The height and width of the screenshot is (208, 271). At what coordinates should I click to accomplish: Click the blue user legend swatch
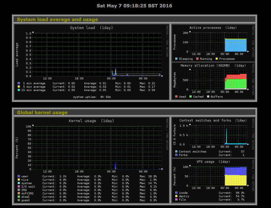19,176
